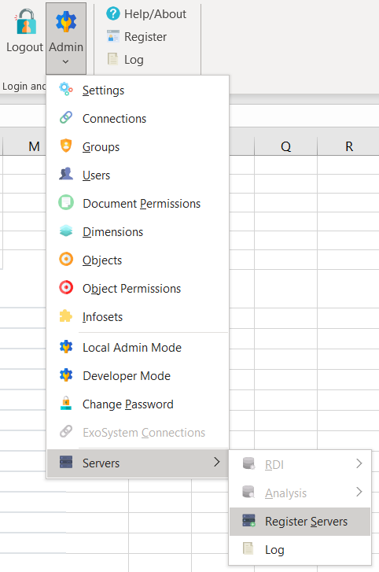Viewport: 379px width, 572px height.
Task: Click the Help/About question mark icon
Action: point(113,14)
